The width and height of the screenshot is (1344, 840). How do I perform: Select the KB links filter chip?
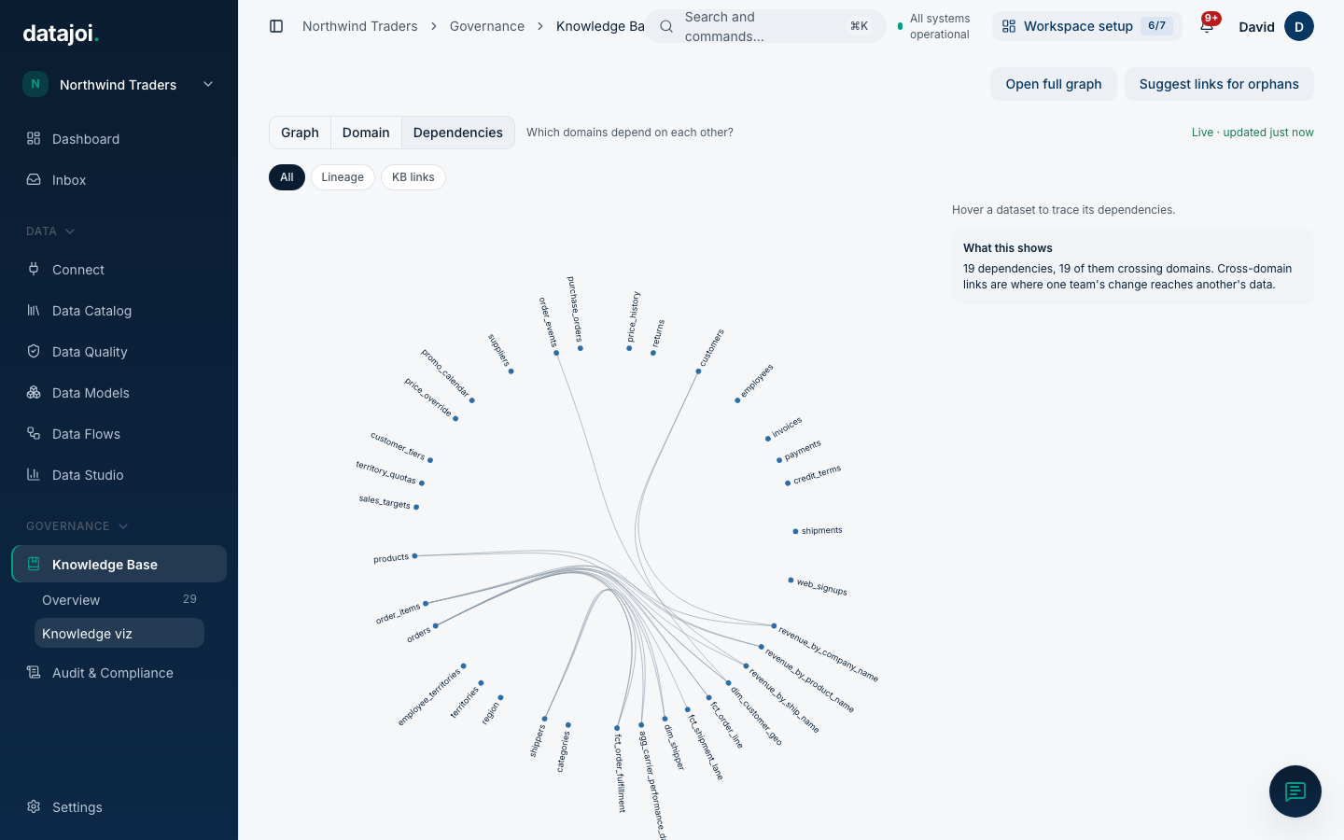click(x=413, y=177)
